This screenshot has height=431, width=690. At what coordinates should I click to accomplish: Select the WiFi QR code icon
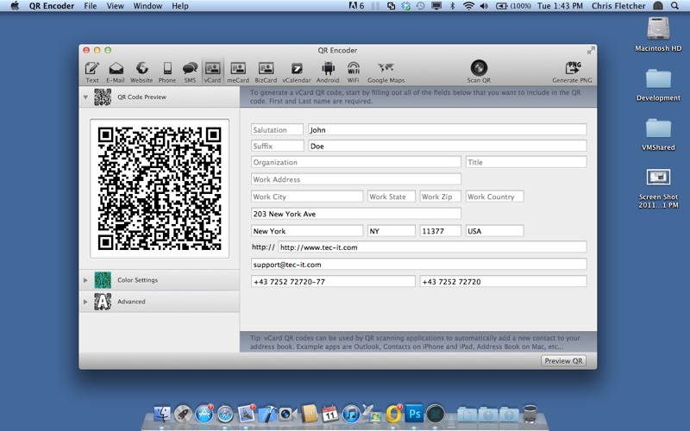[354, 70]
